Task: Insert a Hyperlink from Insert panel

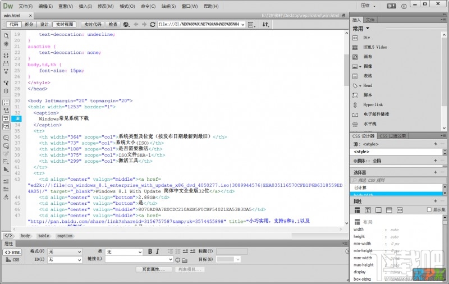Action: pyautogui.click(x=373, y=105)
